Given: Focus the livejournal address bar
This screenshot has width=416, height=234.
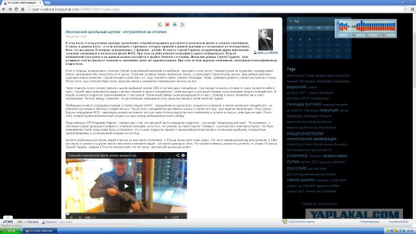Looking at the screenshot, I should (x=215, y=9).
